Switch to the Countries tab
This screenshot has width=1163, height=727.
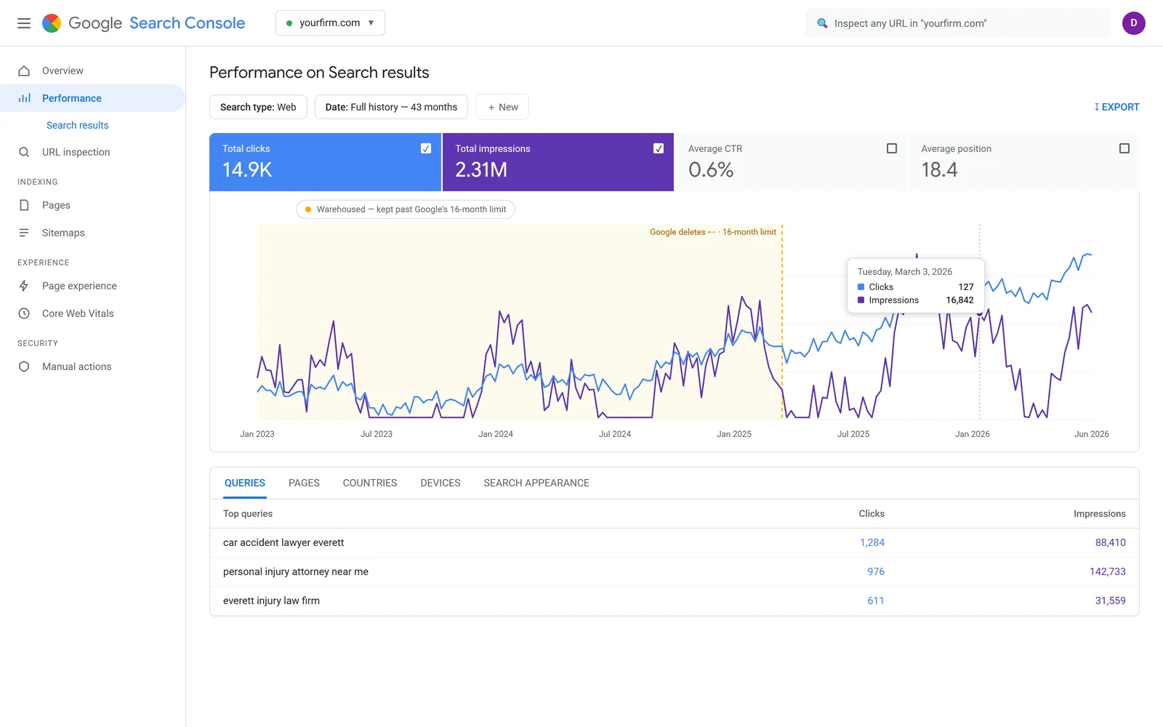[370, 483]
